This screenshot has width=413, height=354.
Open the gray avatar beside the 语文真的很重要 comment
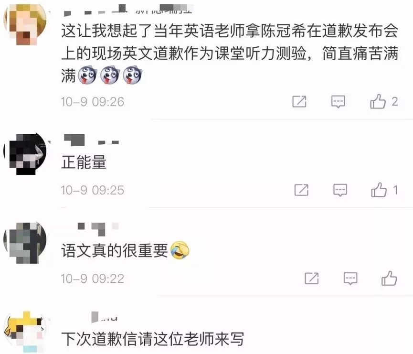point(25,243)
